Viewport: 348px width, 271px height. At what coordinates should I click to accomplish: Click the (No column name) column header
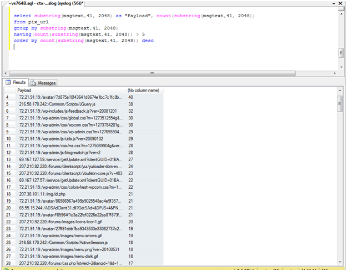(143, 90)
